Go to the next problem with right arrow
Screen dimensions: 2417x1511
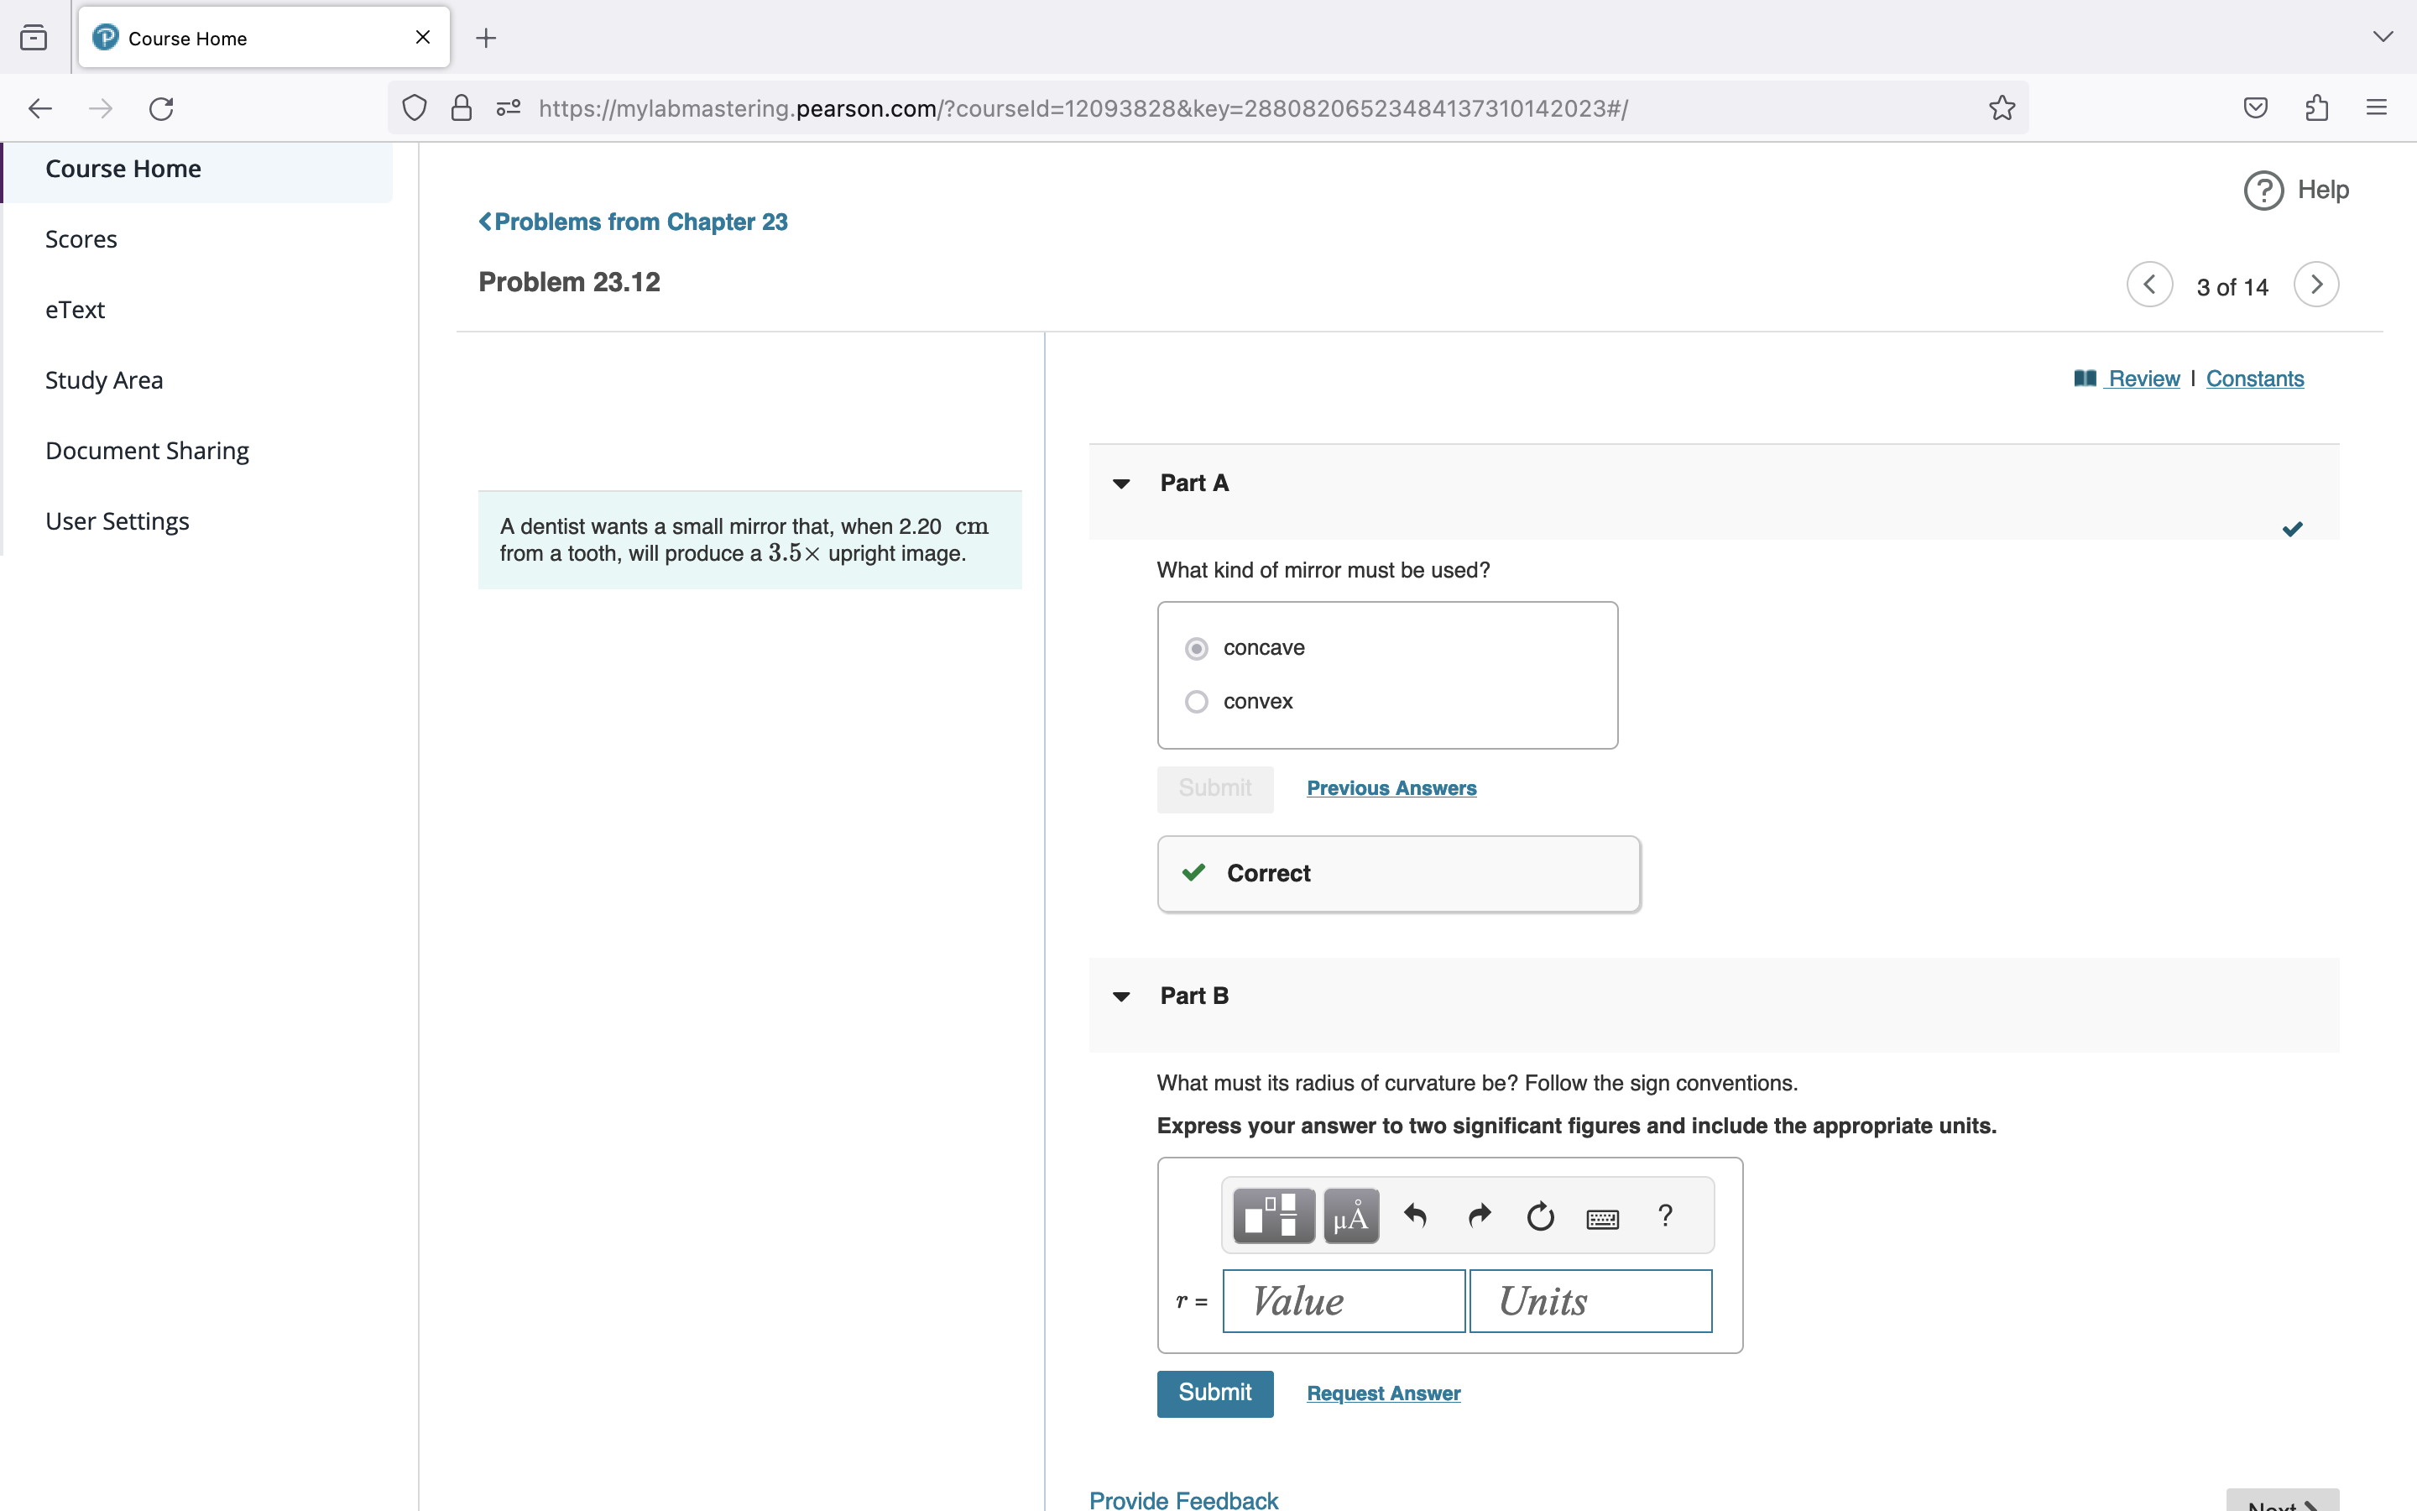2315,285
